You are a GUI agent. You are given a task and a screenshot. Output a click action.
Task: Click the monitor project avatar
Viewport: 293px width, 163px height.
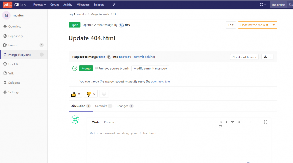point(6,15)
